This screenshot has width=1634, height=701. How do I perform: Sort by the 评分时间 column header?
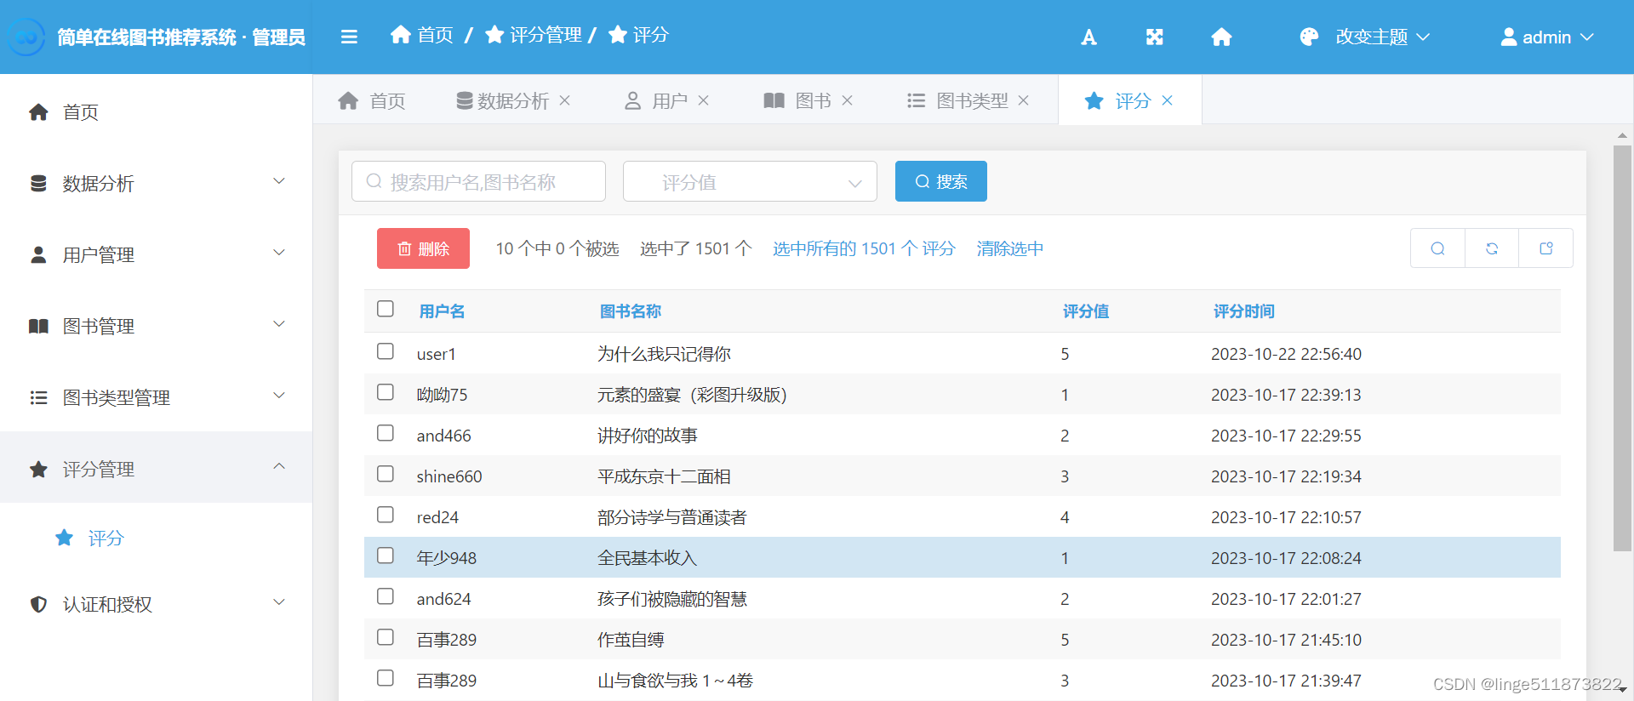(x=1243, y=311)
